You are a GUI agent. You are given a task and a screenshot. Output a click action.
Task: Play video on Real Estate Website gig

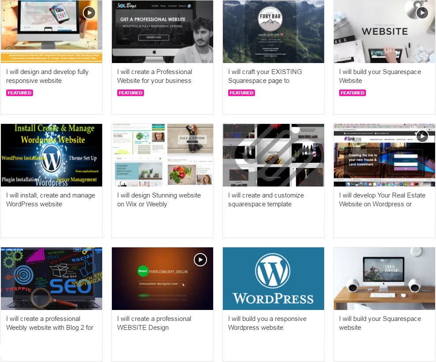[422, 136]
